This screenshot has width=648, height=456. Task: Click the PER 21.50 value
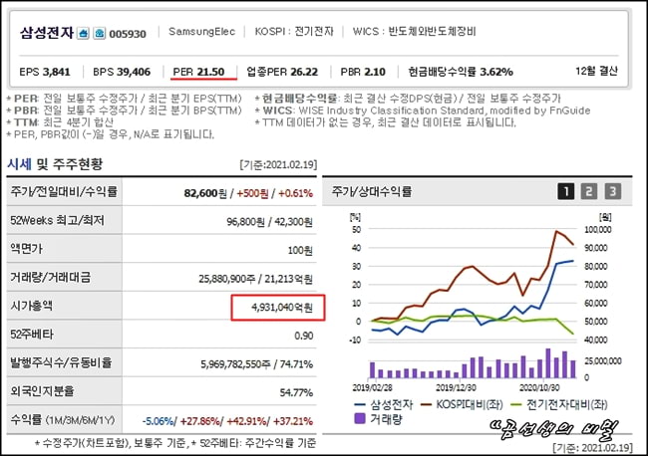(198, 72)
